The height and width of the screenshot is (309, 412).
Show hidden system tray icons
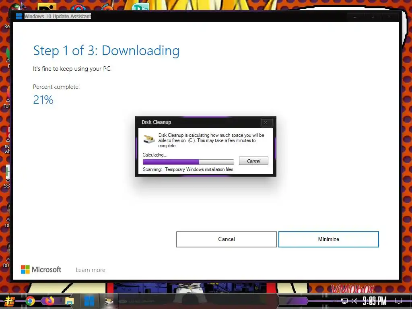pos(334,301)
